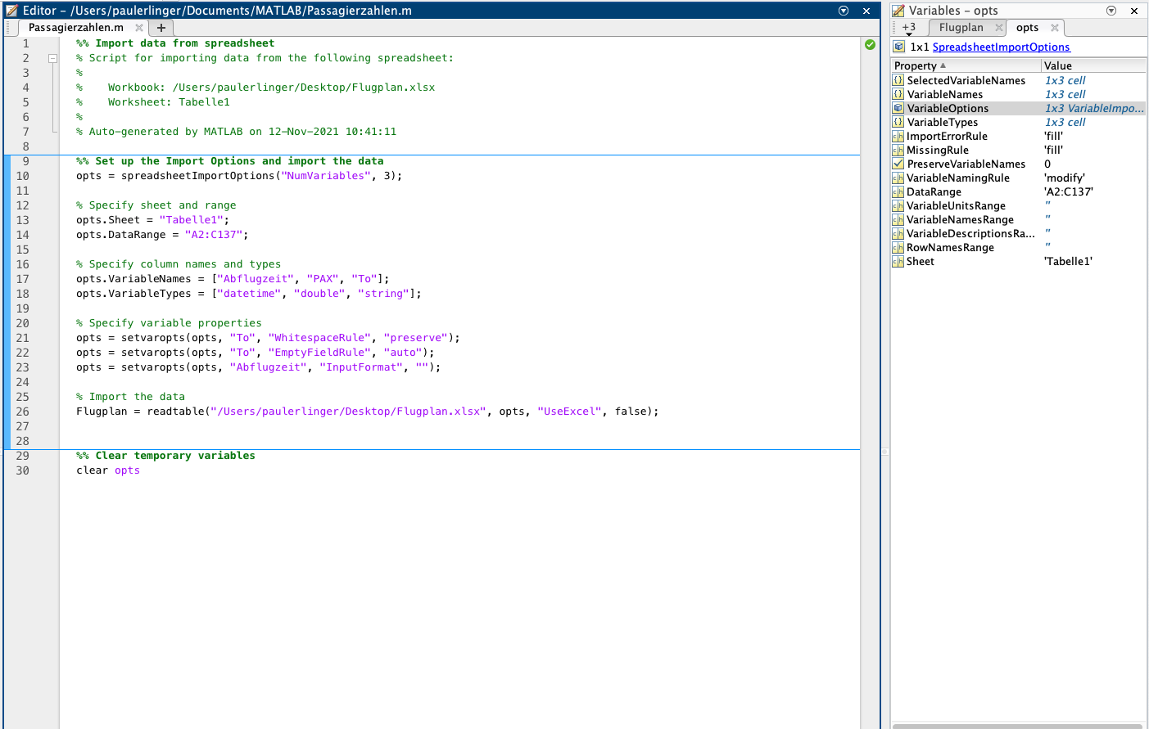Screen dimensions: 1149x729
Task: Click the object icon beside VariableOptions
Action: click(898, 108)
